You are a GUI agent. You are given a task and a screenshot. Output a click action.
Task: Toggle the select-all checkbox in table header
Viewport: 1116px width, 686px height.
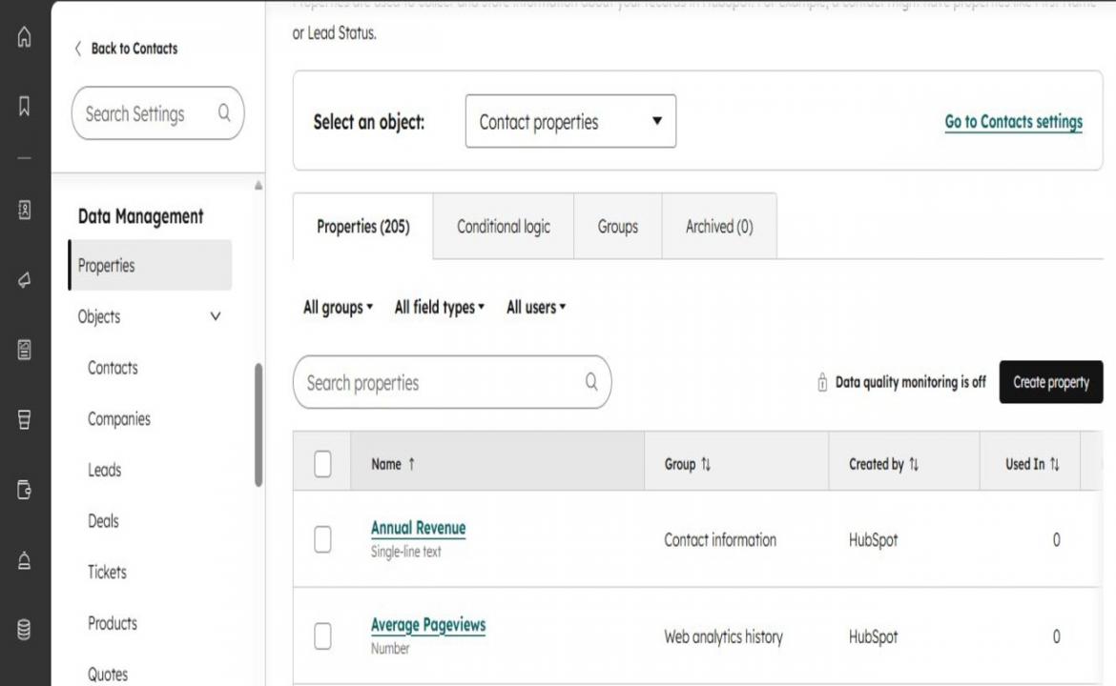tap(322, 463)
